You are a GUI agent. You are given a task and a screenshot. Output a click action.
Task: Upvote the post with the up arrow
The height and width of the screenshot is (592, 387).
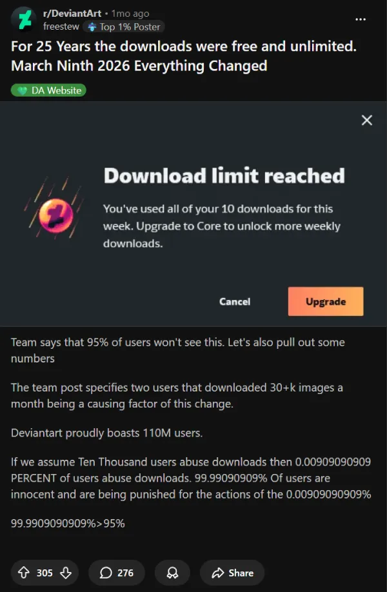tap(24, 573)
